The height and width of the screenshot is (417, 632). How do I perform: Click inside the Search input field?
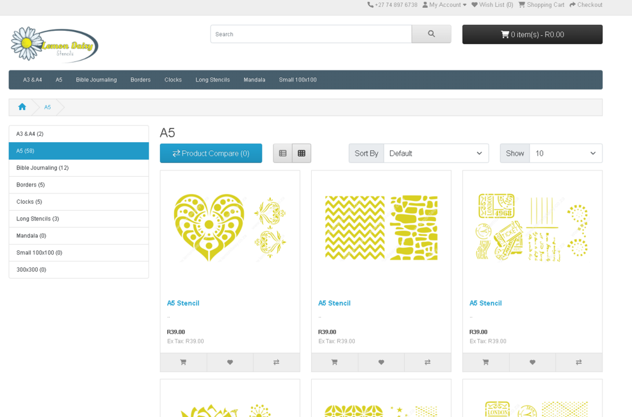[310, 34]
